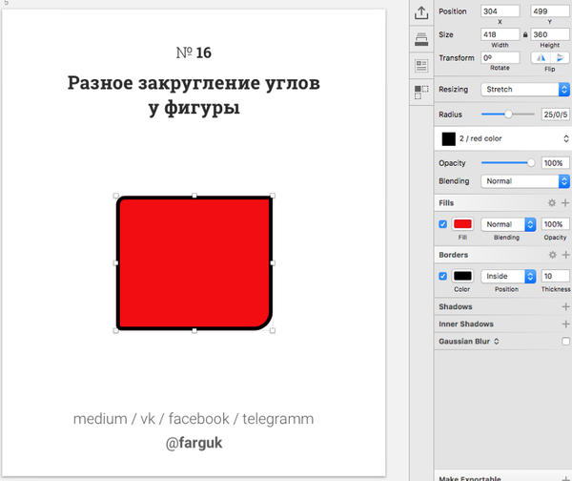Open the layer stack panel icon
This screenshot has width=572, height=481.
pos(421,39)
